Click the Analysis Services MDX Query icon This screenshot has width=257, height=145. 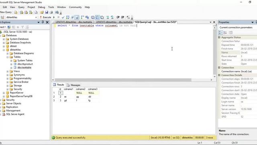click(21, 12)
